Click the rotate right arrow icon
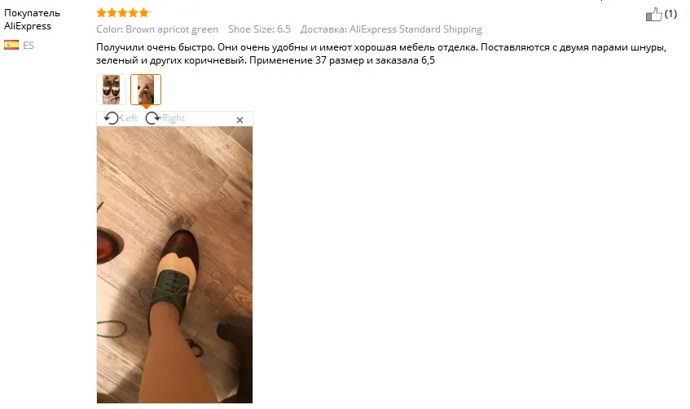 pyautogui.click(x=152, y=118)
